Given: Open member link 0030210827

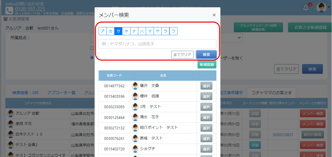Looking at the screenshot, I should tap(283, 134).
